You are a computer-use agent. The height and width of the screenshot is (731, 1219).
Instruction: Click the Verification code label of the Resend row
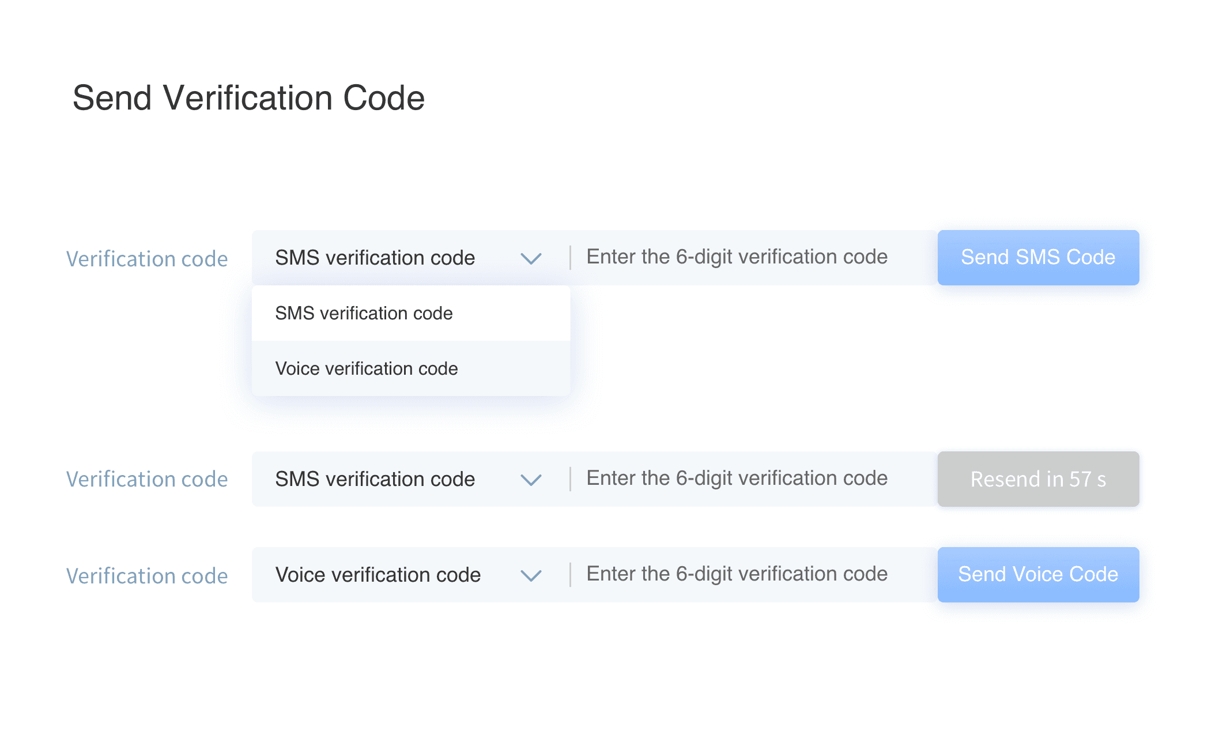[x=147, y=479]
